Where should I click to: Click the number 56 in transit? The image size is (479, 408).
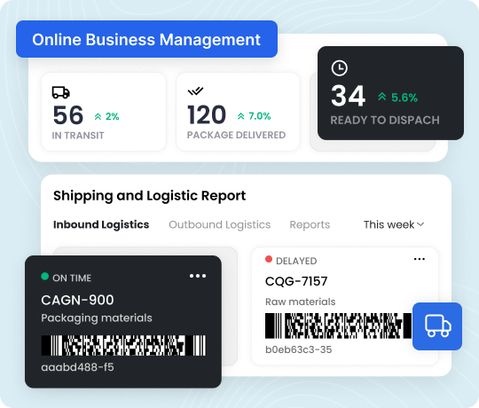pyautogui.click(x=68, y=115)
